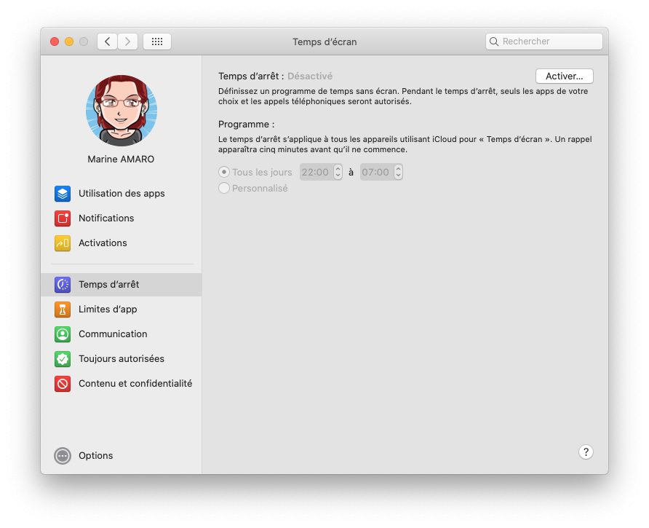649x528 pixels.
Task: Click Marine AMARO avatar picture
Action: (x=122, y=111)
